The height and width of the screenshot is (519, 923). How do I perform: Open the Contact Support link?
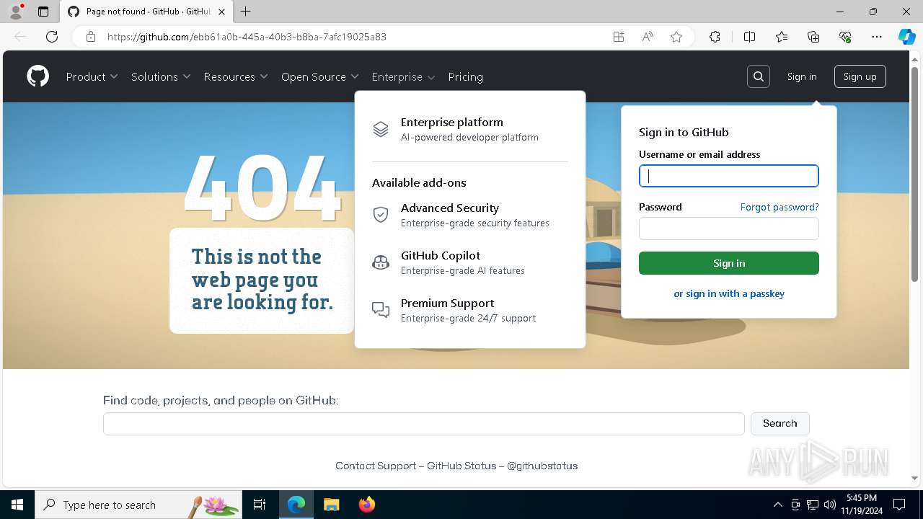376,466
